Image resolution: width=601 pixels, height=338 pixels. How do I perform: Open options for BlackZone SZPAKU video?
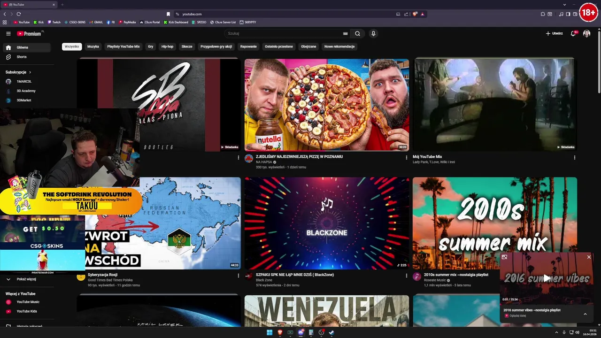point(407,276)
